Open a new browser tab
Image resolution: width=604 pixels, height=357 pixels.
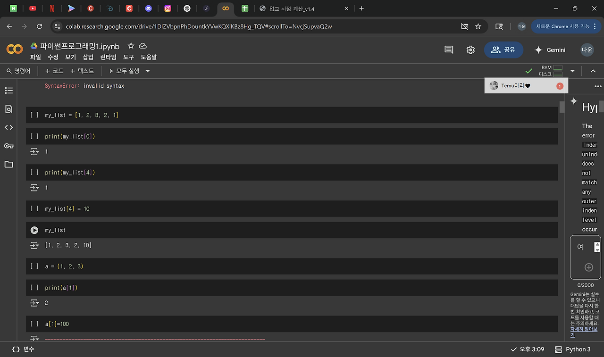coord(361,8)
